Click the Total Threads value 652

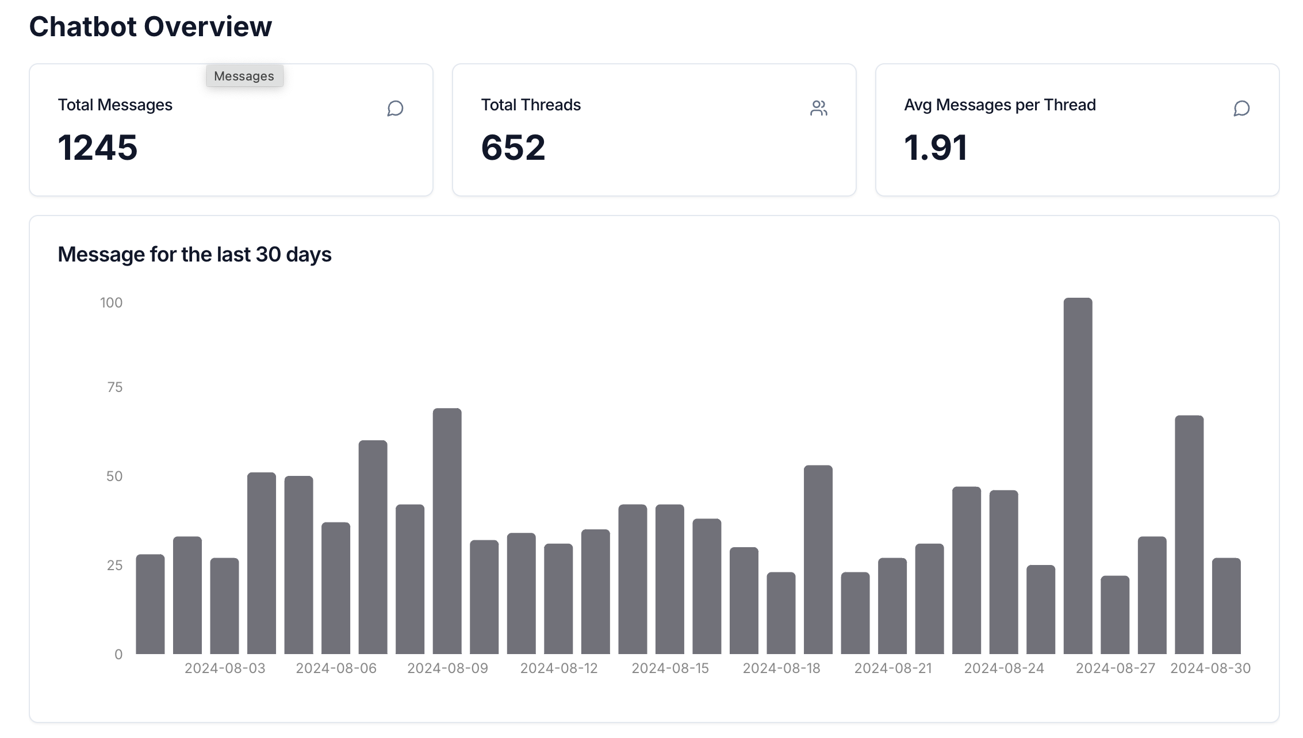[513, 147]
